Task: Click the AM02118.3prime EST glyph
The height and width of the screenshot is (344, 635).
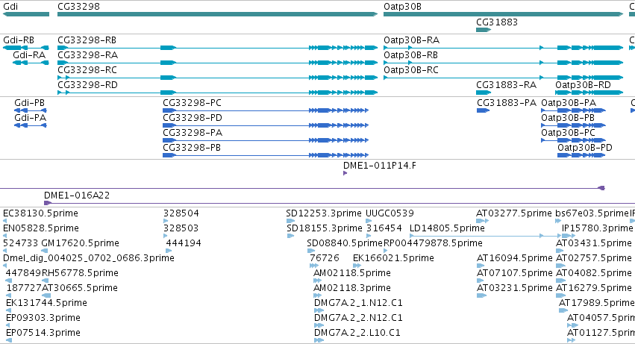Action: 317,295
